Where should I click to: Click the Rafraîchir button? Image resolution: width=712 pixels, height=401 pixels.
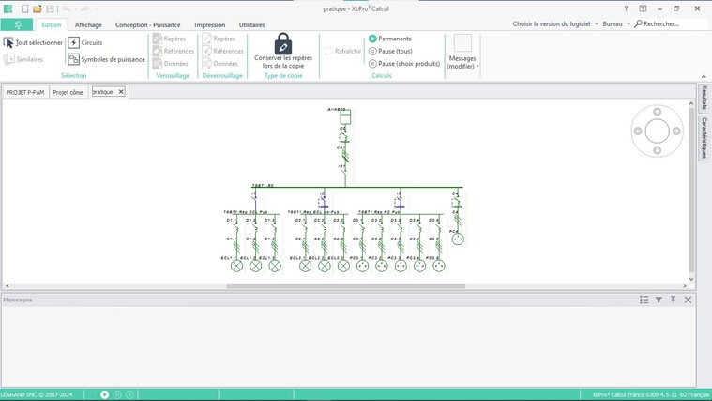[342, 51]
